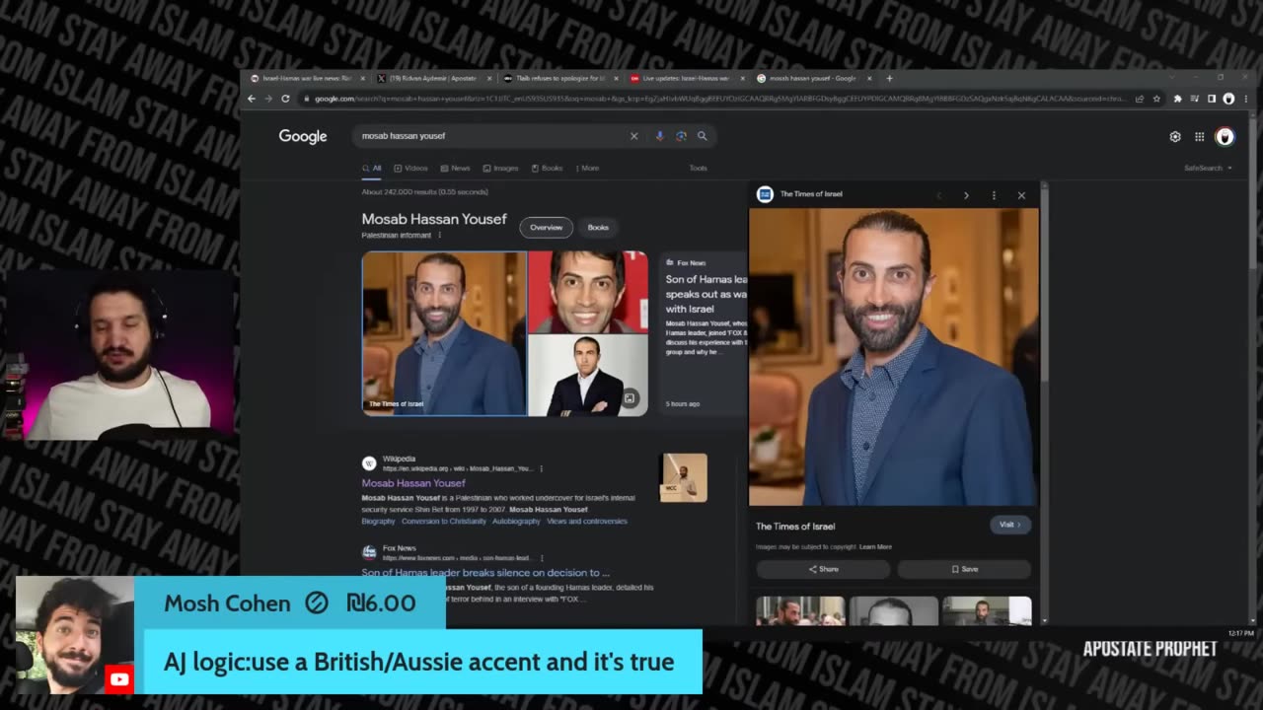Screen dimensions: 1263x710
Task: Open the SafeSearch dropdown
Action: [x=1208, y=169]
